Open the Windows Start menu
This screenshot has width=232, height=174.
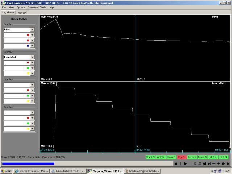pos(7,171)
